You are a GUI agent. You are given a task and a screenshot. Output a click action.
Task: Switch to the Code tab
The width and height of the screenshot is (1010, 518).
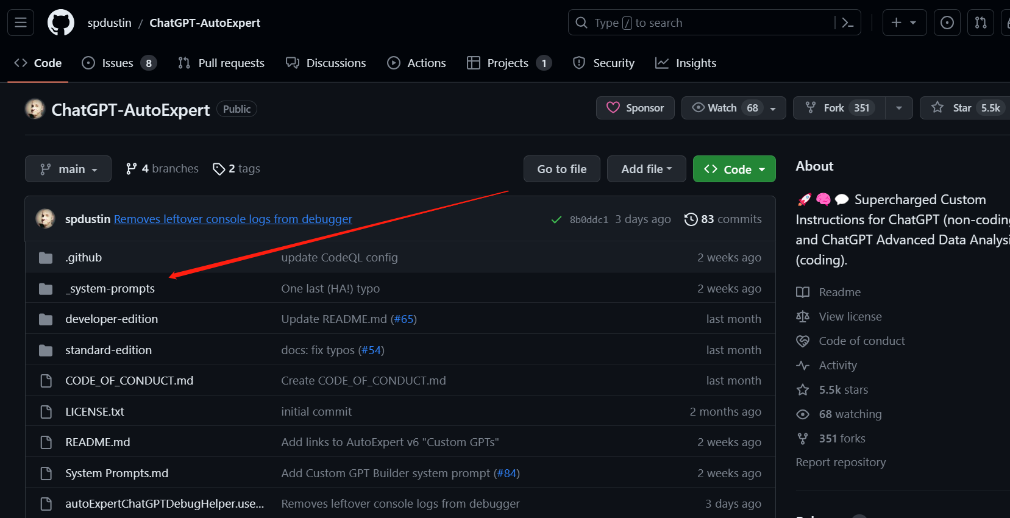click(x=38, y=63)
